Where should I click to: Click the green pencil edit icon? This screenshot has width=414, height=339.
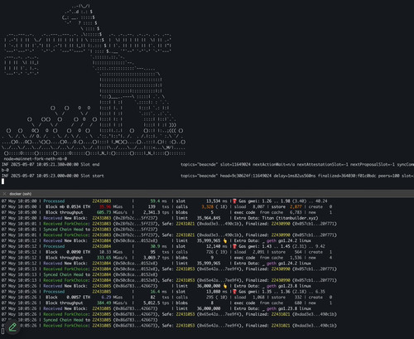click(x=12, y=327)
